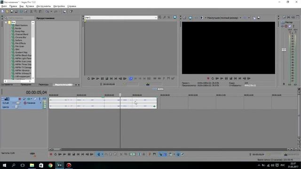The image size is (301, 169).
Task: Select the Chroma Blur effect
Action: click(x=21, y=38)
